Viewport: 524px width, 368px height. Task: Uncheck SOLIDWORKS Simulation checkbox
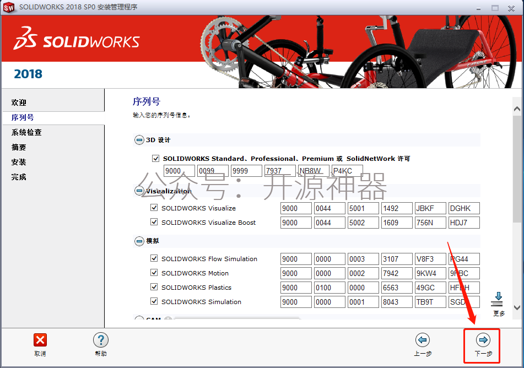(154, 301)
